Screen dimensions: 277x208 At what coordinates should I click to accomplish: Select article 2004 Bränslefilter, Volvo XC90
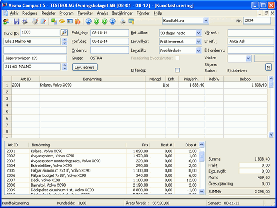point(102,166)
